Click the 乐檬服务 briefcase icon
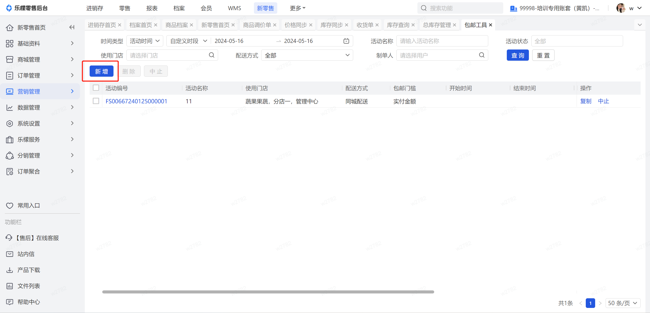Viewport: 650px width, 313px height. click(10, 139)
